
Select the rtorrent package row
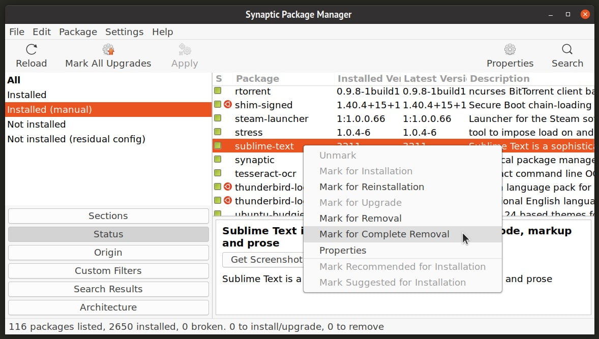tap(403, 91)
